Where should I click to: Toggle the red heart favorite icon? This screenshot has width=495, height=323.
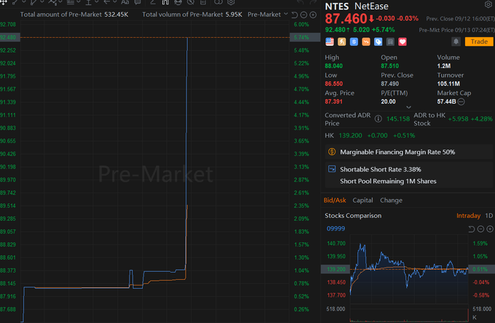[x=403, y=42]
